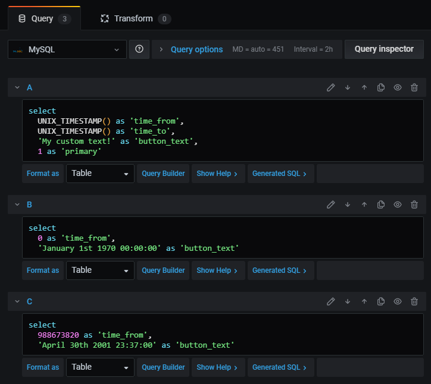This screenshot has width=431, height=384.
Task: Move query B up
Action: (x=364, y=204)
